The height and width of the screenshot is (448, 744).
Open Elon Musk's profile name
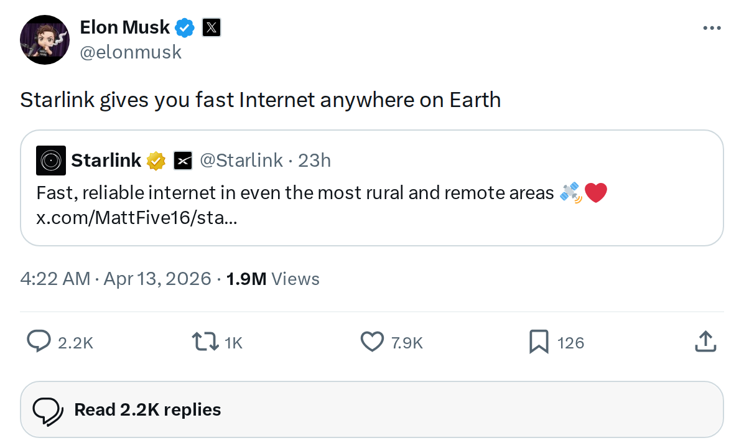tap(124, 27)
